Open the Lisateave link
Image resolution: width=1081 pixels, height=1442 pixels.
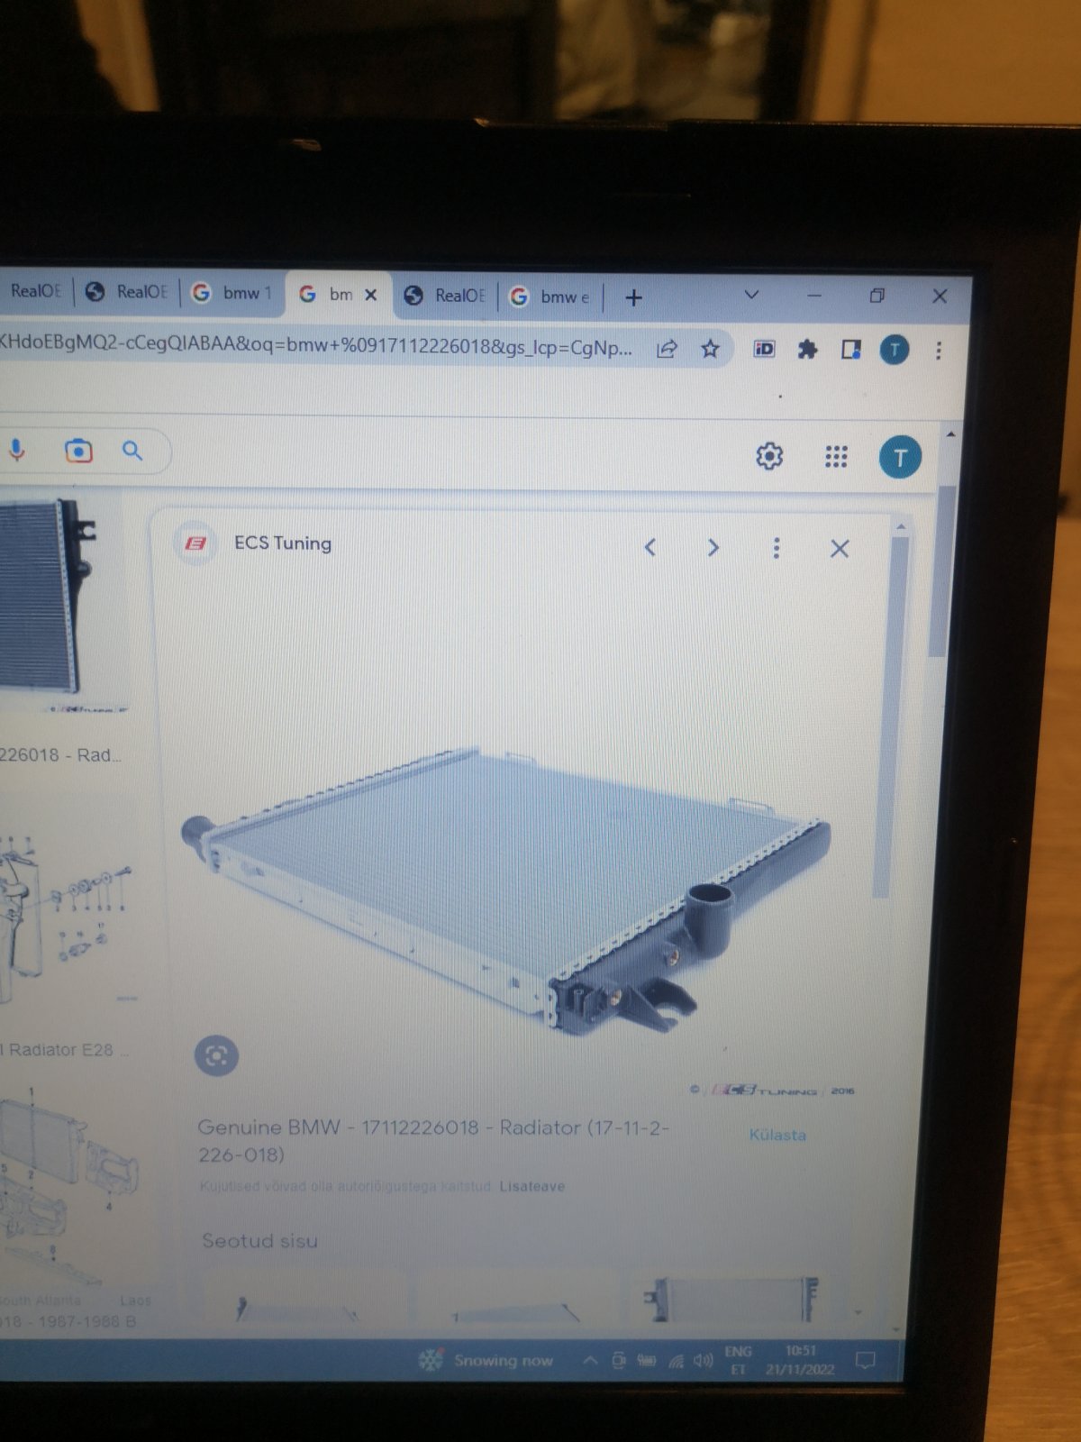point(531,1186)
